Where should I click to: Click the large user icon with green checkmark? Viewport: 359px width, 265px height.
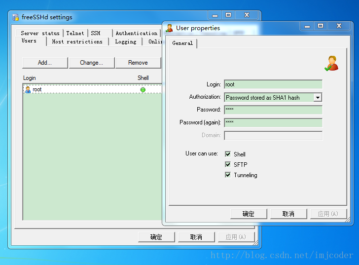331,64
